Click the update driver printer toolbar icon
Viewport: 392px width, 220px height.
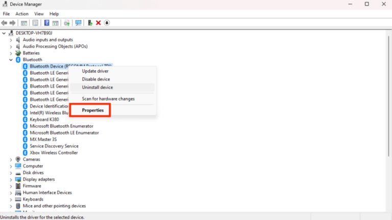click(67, 23)
